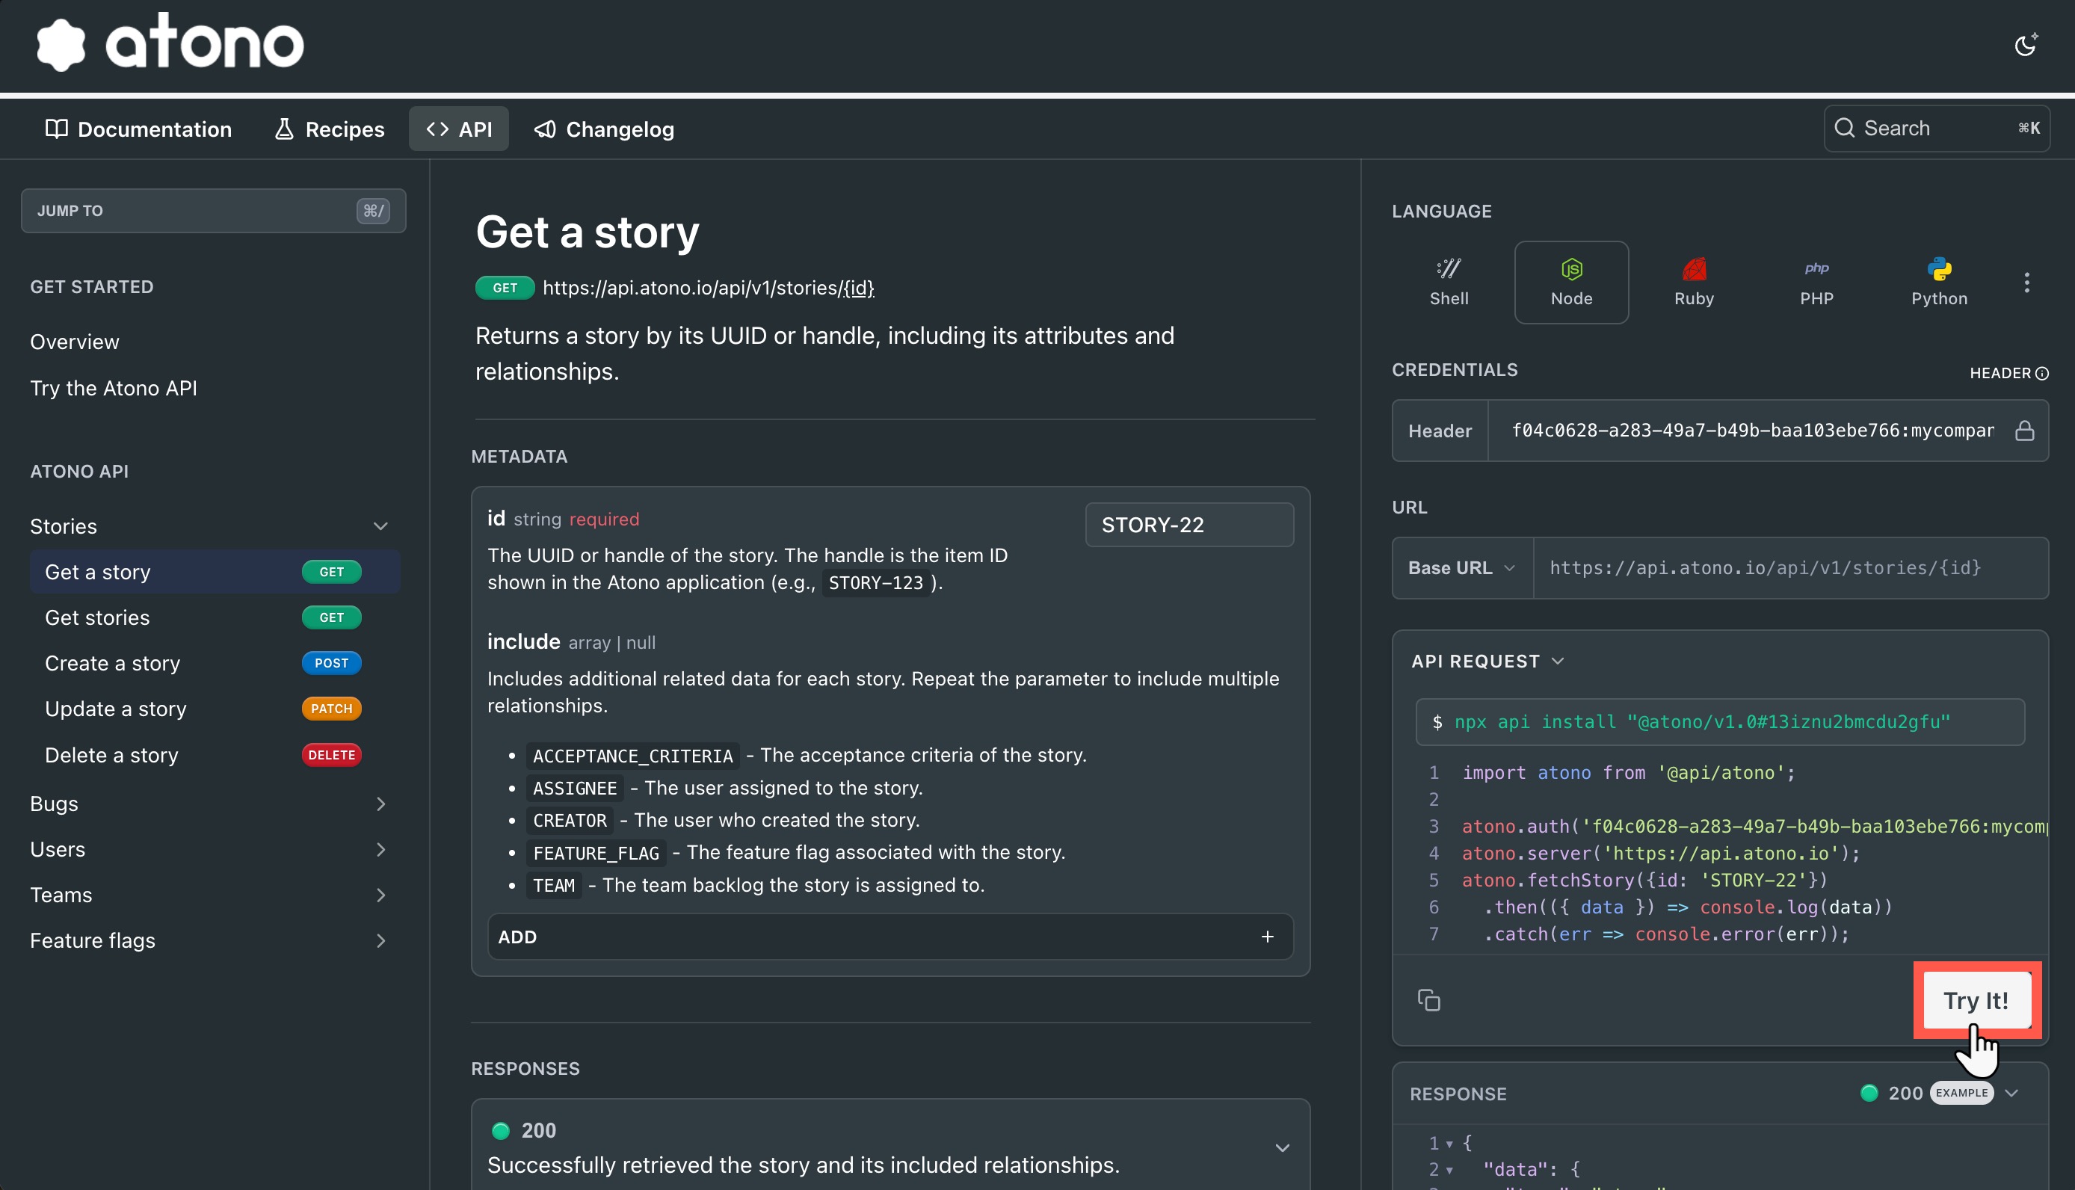The width and height of the screenshot is (2075, 1190).
Task: Click the credentials Header value field
Action: coord(1752,431)
